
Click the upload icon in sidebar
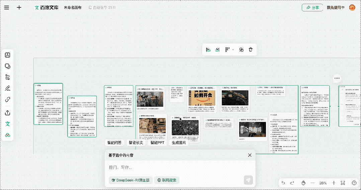8,113
